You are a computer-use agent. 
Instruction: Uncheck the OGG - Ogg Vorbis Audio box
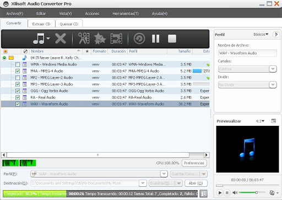18,91
